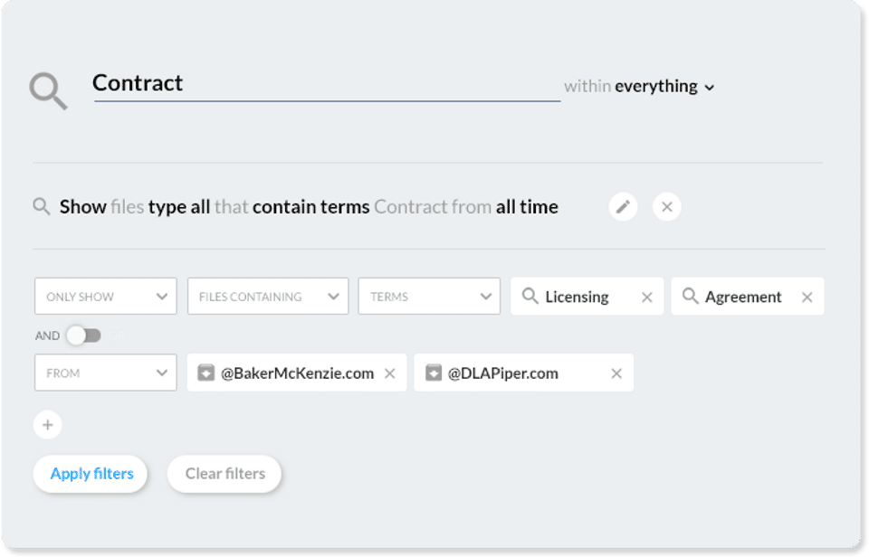Expand the FILES CONTAINING dropdown
Viewport: 869px width, 557px height.
[x=267, y=297]
